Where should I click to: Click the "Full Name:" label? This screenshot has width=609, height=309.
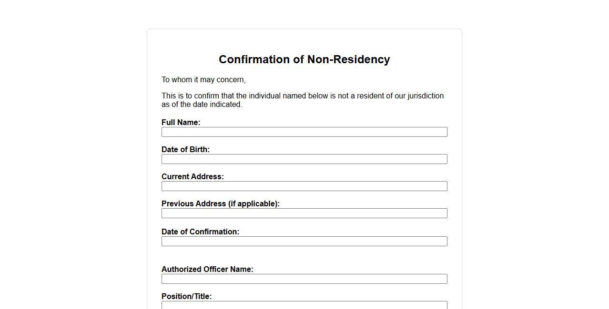coord(181,122)
